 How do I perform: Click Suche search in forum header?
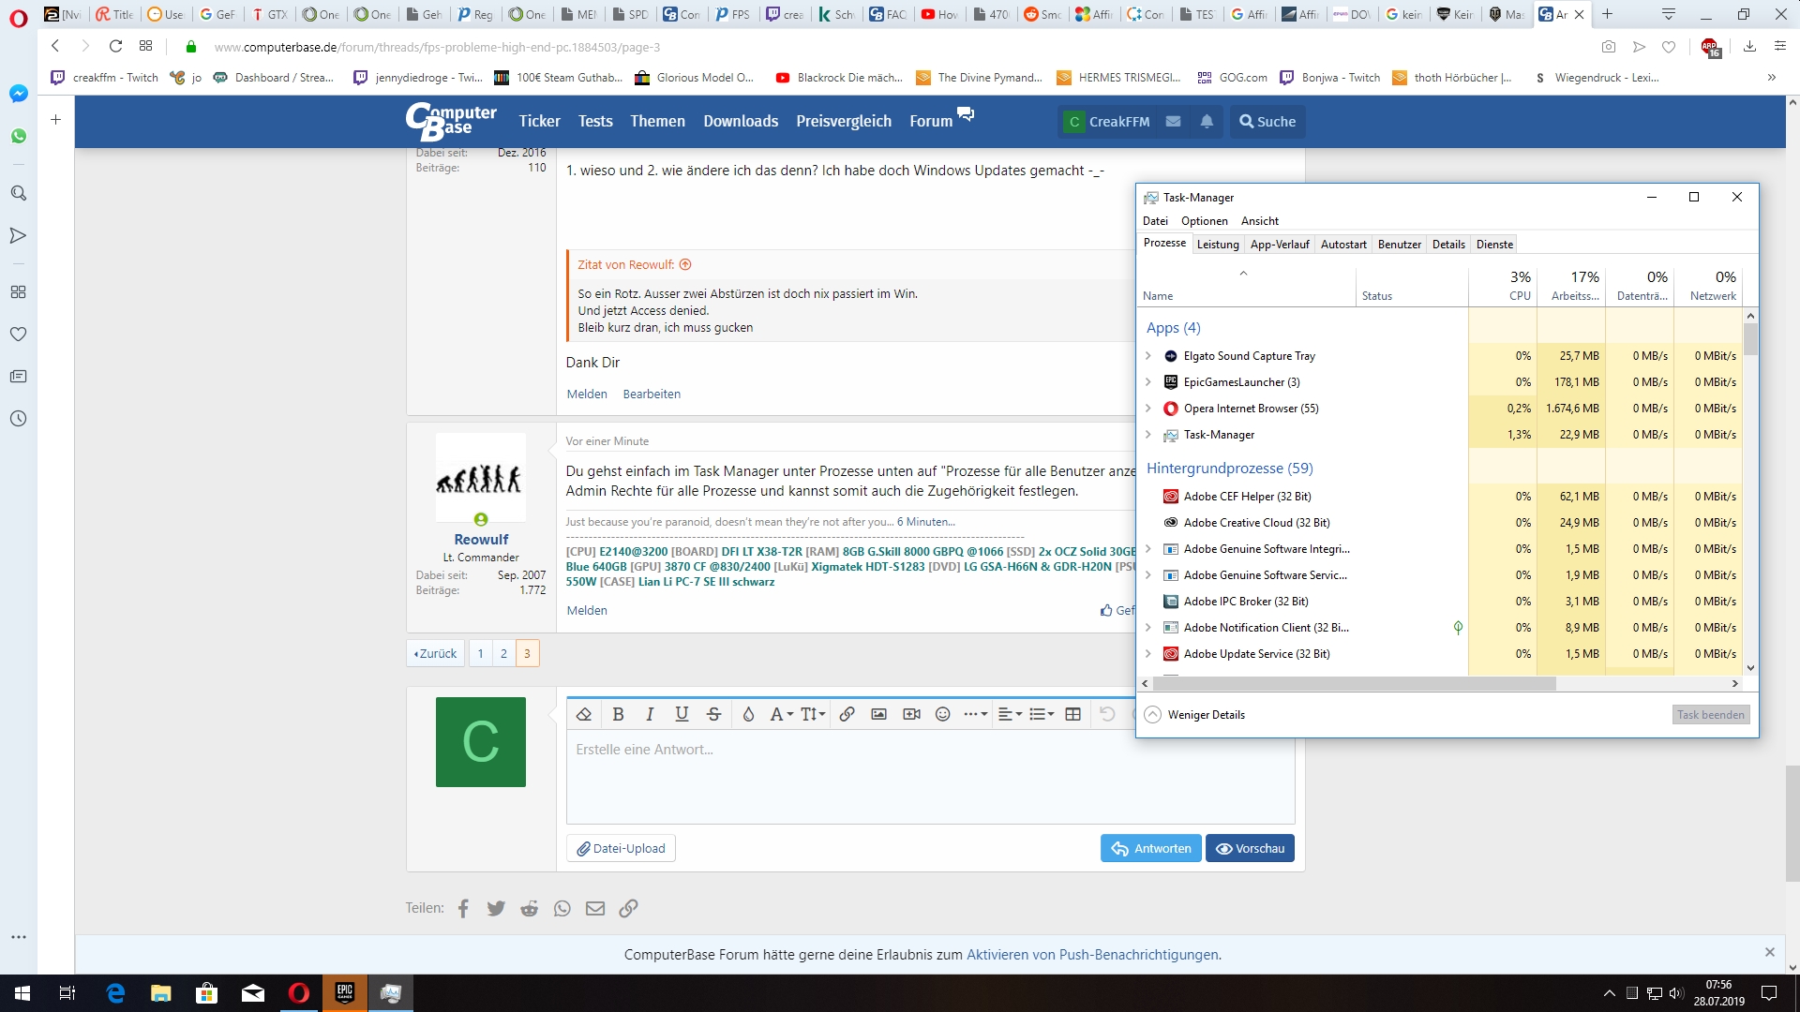[1267, 121]
